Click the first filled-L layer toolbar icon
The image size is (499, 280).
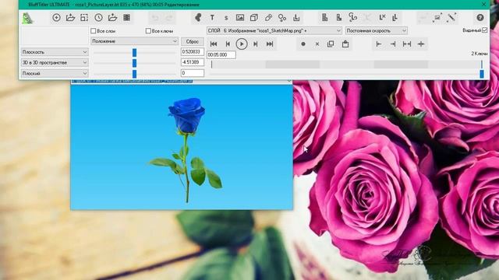[324, 17]
